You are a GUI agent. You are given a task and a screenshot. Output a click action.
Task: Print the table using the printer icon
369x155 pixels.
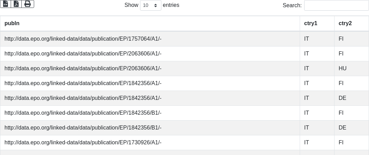click(x=28, y=4)
